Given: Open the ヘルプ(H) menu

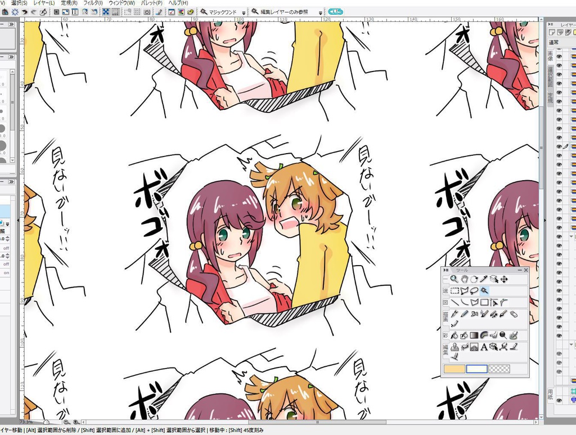Looking at the screenshot, I should [178, 3].
